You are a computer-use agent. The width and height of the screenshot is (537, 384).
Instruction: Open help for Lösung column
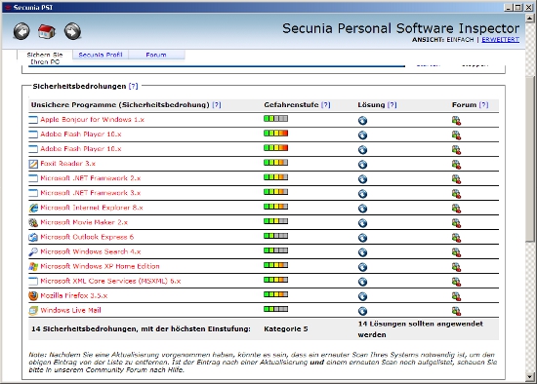click(x=392, y=104)
